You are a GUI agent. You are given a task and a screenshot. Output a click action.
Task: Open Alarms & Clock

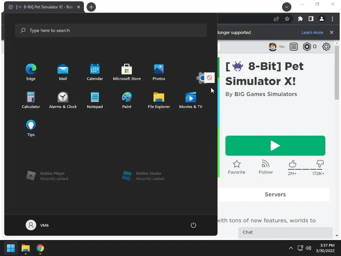(x=63, y=100)
